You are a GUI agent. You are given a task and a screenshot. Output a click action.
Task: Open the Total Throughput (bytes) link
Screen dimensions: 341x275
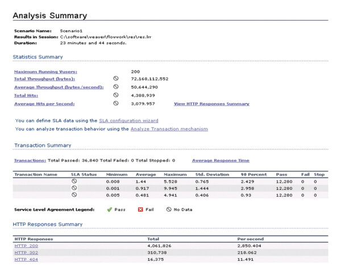click(44, 79)
